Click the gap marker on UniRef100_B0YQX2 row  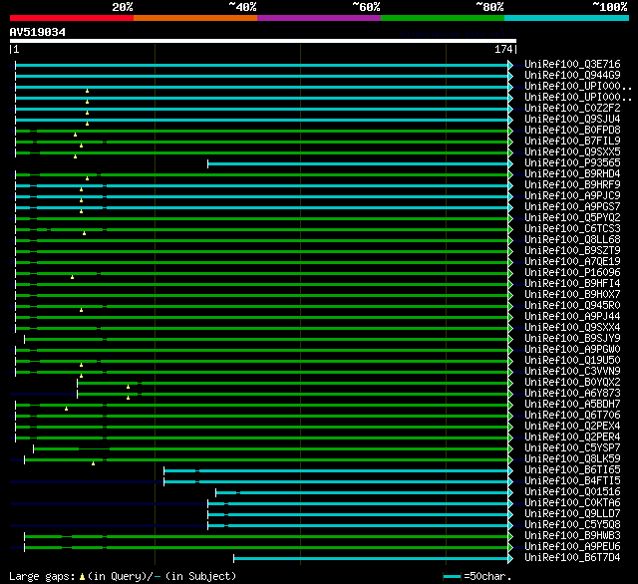pyautogui.click(x=128, y=387)
